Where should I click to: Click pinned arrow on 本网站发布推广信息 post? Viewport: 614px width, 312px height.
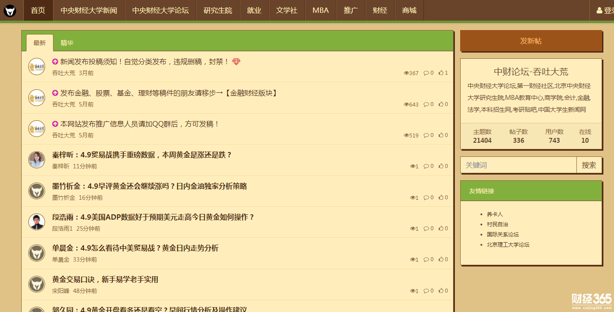55,124
